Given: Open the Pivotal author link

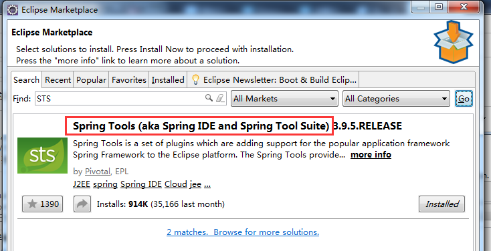Looking at the screenshot, I should 98,172.
